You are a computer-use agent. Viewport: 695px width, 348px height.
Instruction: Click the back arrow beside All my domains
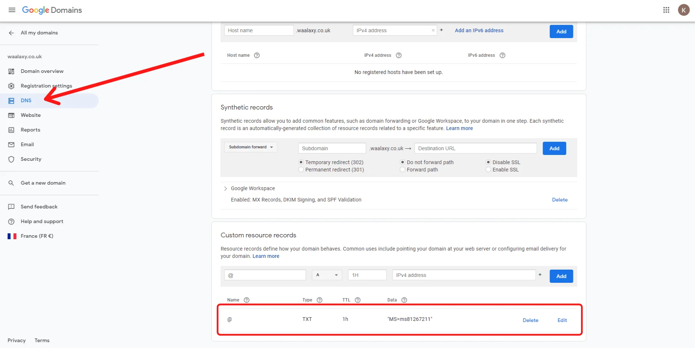pyautogui.click(x=11, y=33)
